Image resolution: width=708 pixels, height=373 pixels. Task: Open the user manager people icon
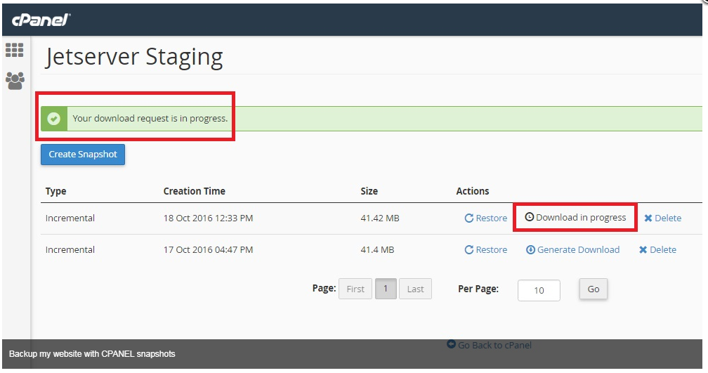point(15,81)
